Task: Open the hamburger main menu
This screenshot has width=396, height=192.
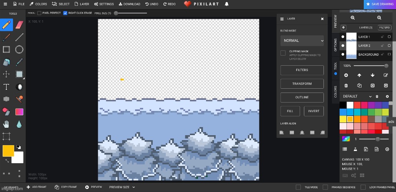Action: 5,4
